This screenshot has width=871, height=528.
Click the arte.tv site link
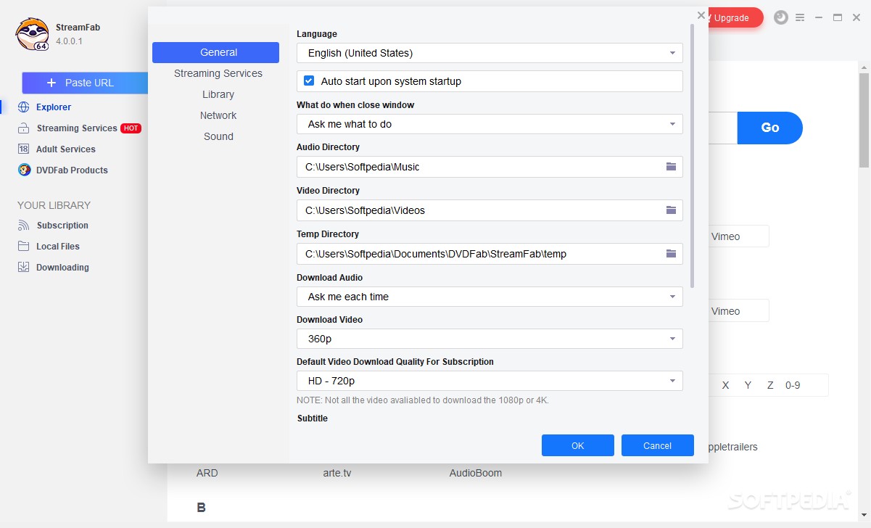(337, 473)
